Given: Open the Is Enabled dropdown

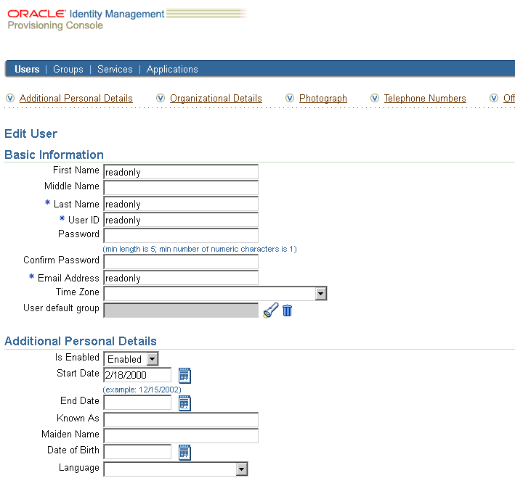Looking at the screenshot, I should pos(152,359).
